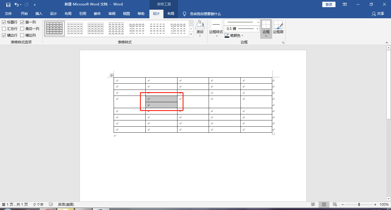This screenshot has width=391, height=210.
Task: Click the zoom out minus button
Action: coord(343,205)
